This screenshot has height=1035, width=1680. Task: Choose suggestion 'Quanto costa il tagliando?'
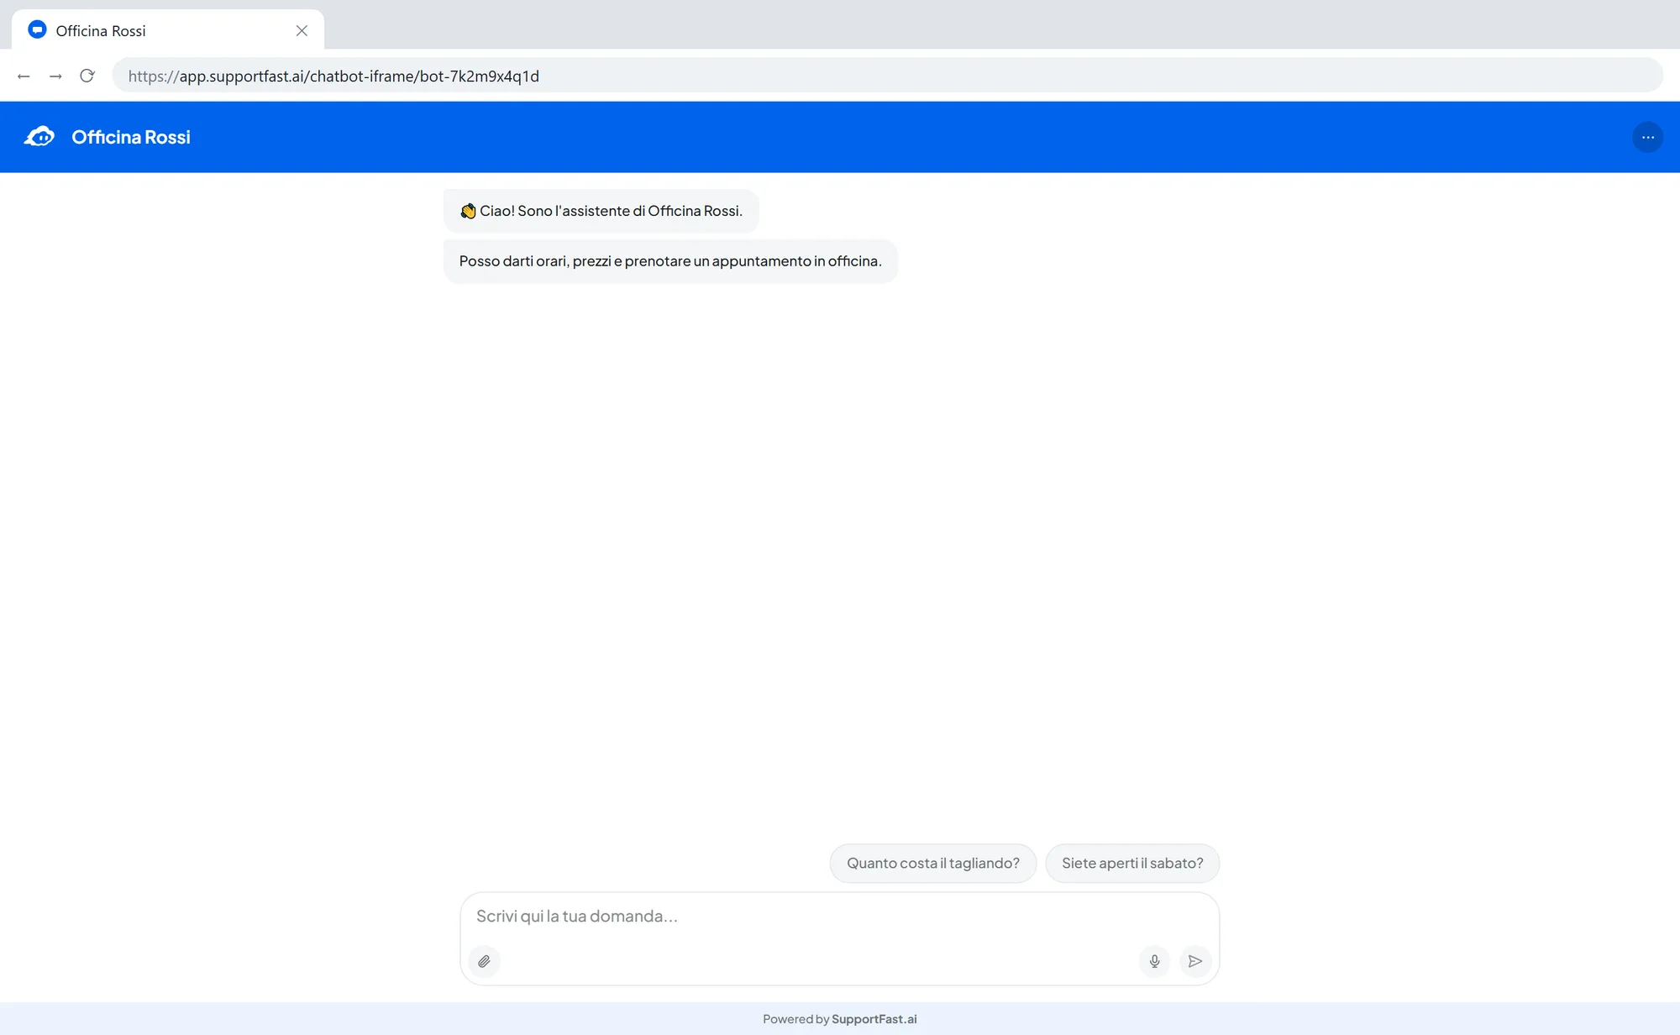932,863
